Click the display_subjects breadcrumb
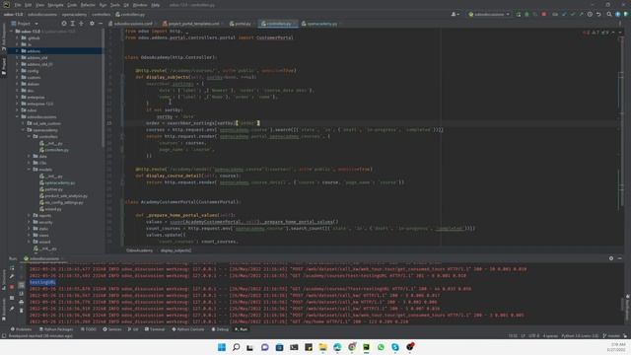This screenshot has height=355, width=631. pos(175,250)
